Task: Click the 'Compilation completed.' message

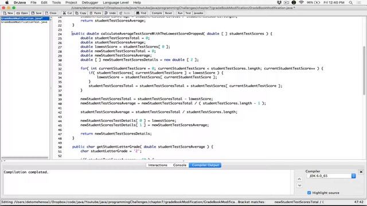Action: pyautogui.click(x=26, y=172)
